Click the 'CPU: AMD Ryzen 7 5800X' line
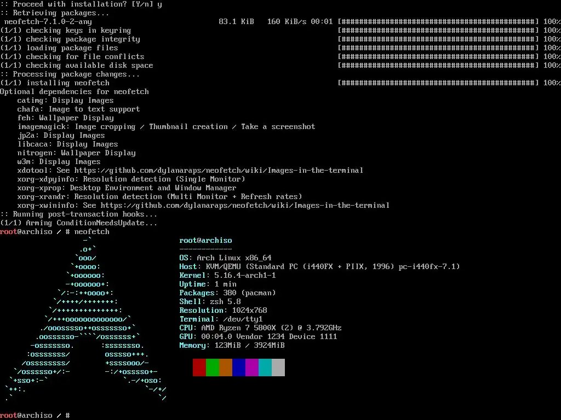 260,328
